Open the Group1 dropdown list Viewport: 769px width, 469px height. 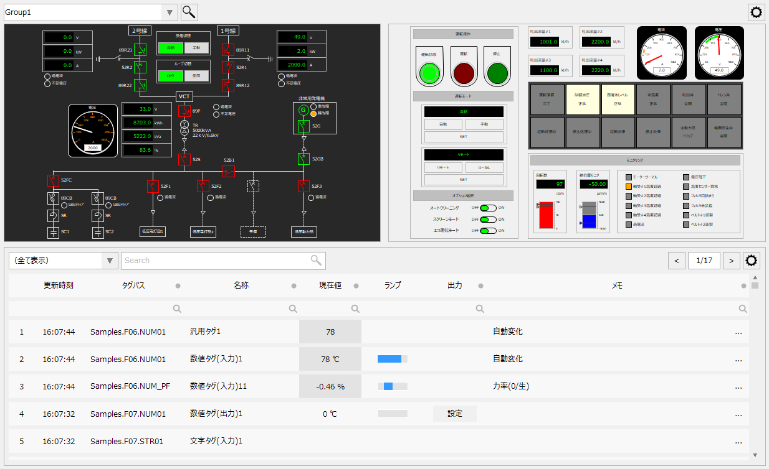[x=168, y=12]
